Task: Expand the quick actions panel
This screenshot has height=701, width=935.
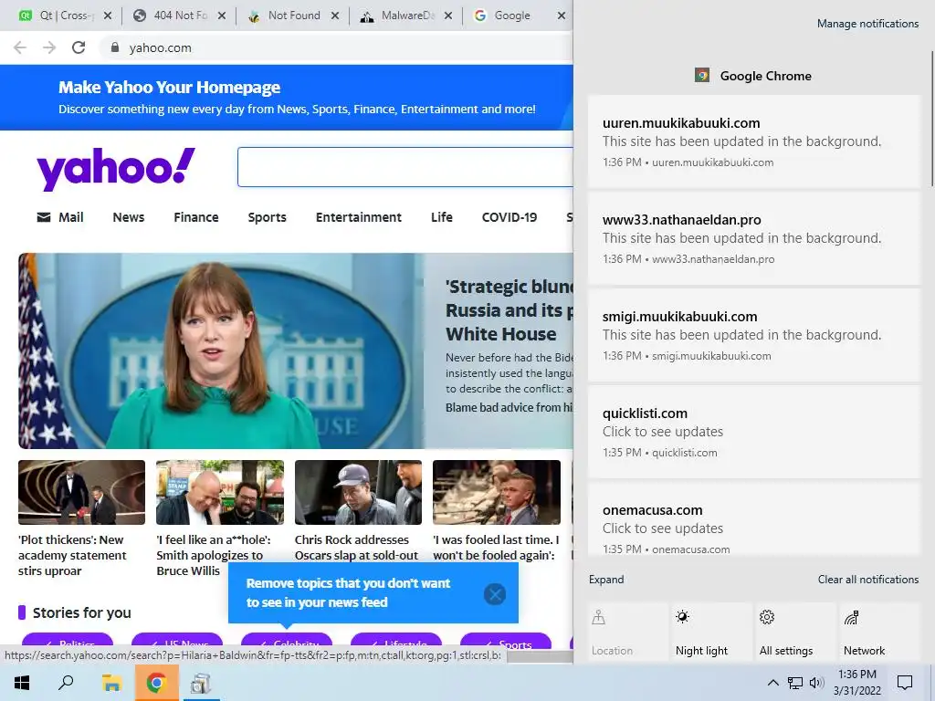Action: tap(606, 580)
